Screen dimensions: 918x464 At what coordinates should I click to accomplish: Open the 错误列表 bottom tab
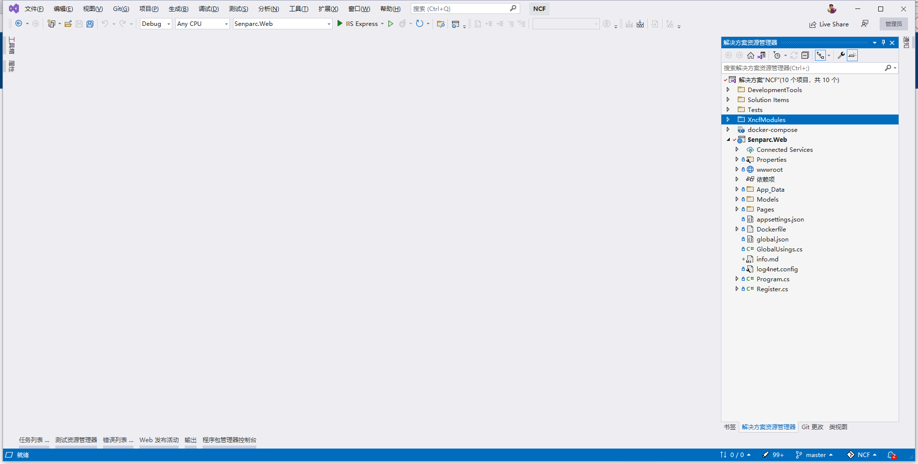pyautogui.click(x=118, y=440)
